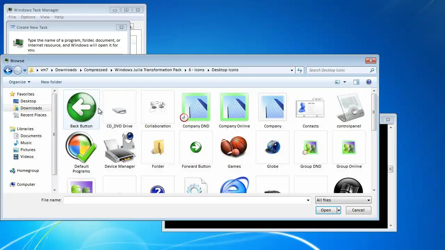Open Options menu in Task Manager
This screenshot has height=250, width=445.
(28, 17)
